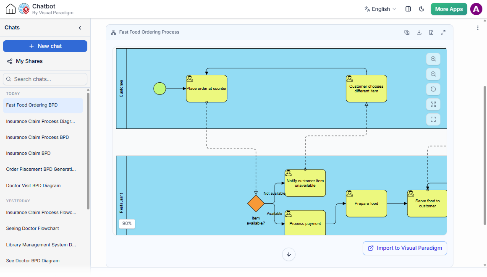Zoom out of the diagram
Image resolution: width=487 pixels, height=277 pixels.
(433, 74)
